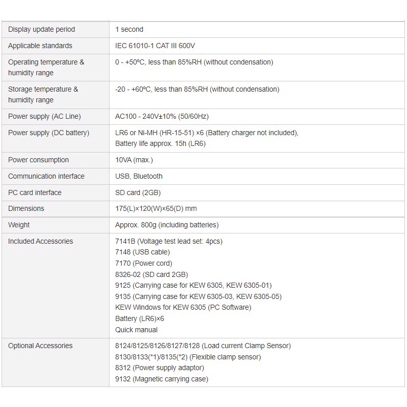Screen dimensions: 407x407
Task: Click the "Optional Accessories" row label
Action: [x=40, y=346]
